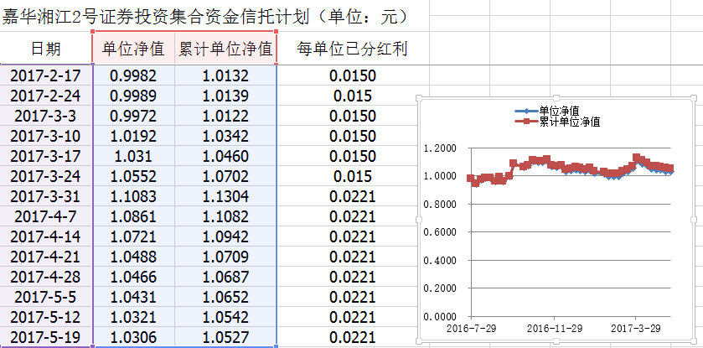Select the 0.0000 vertical axis label

pyautogui.click(x=440, y=317)
